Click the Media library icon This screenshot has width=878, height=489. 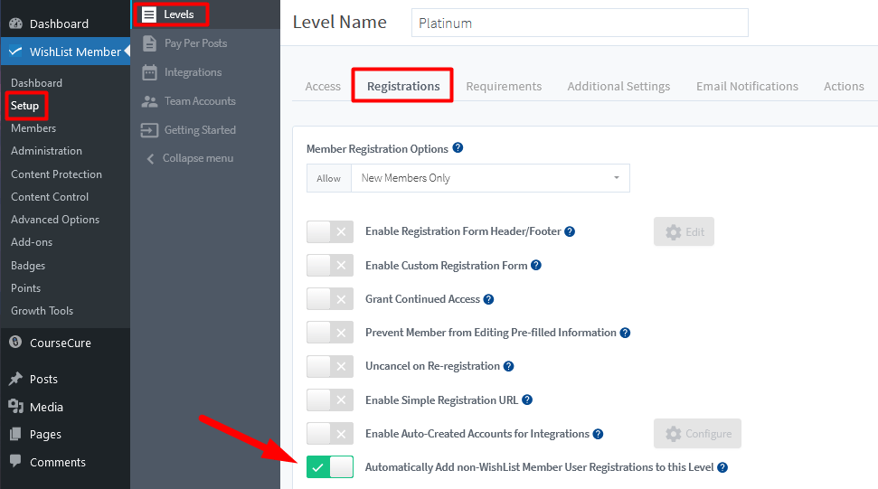click(x=15, y=406)
